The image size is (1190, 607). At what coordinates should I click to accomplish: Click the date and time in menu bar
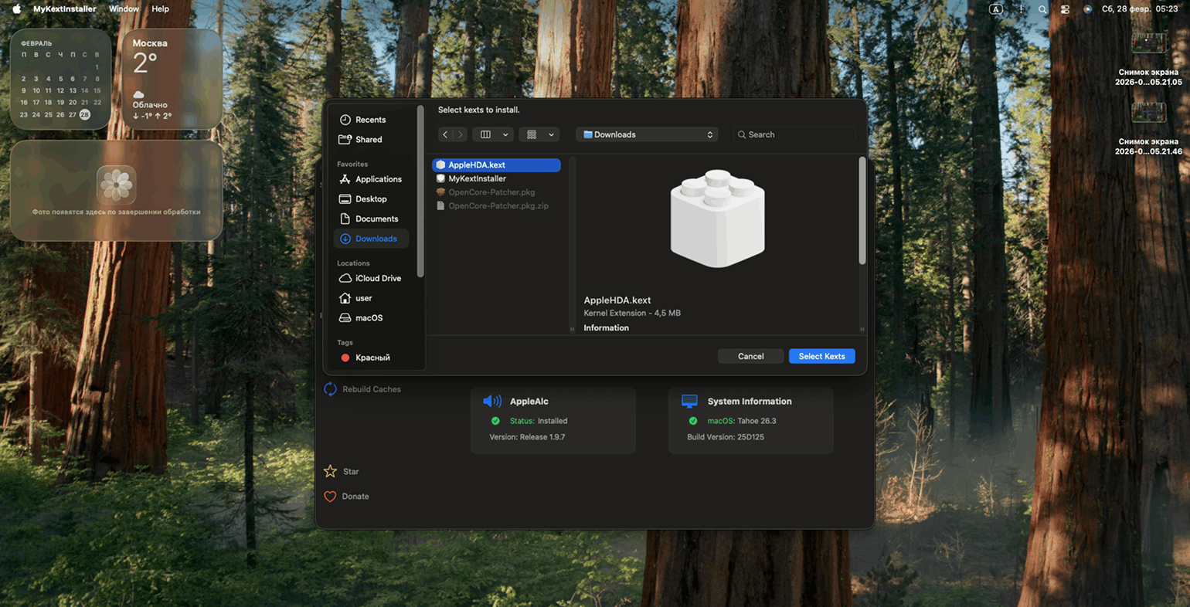tap(1140, 9)
